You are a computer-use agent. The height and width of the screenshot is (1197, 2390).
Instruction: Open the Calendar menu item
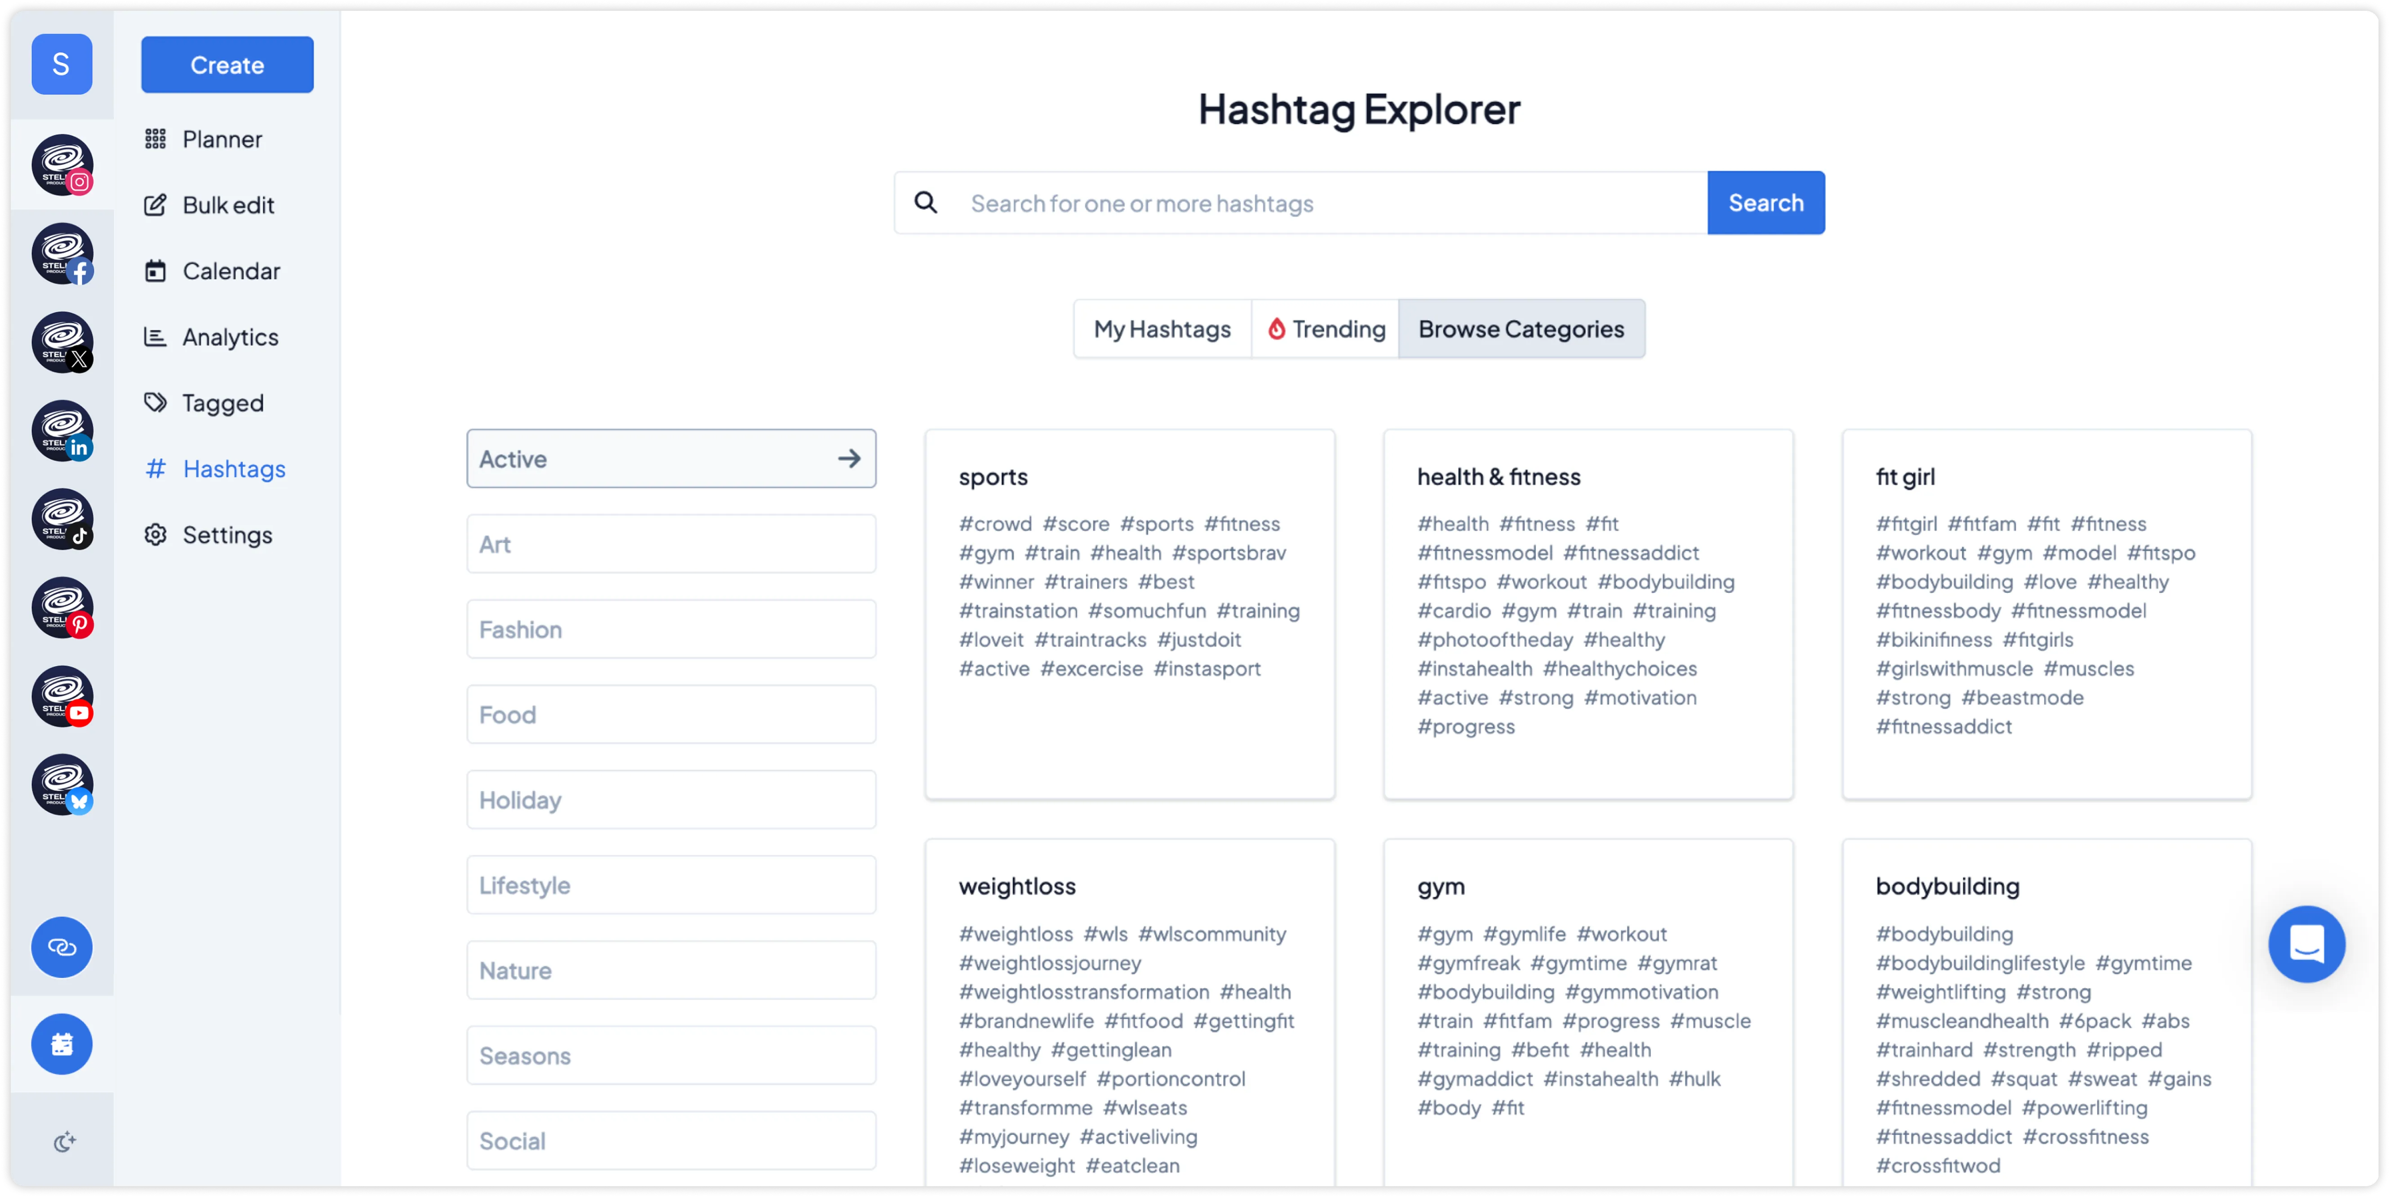231,271
